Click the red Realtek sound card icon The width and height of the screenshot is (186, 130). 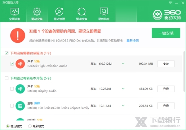click(x=20, y=64)
